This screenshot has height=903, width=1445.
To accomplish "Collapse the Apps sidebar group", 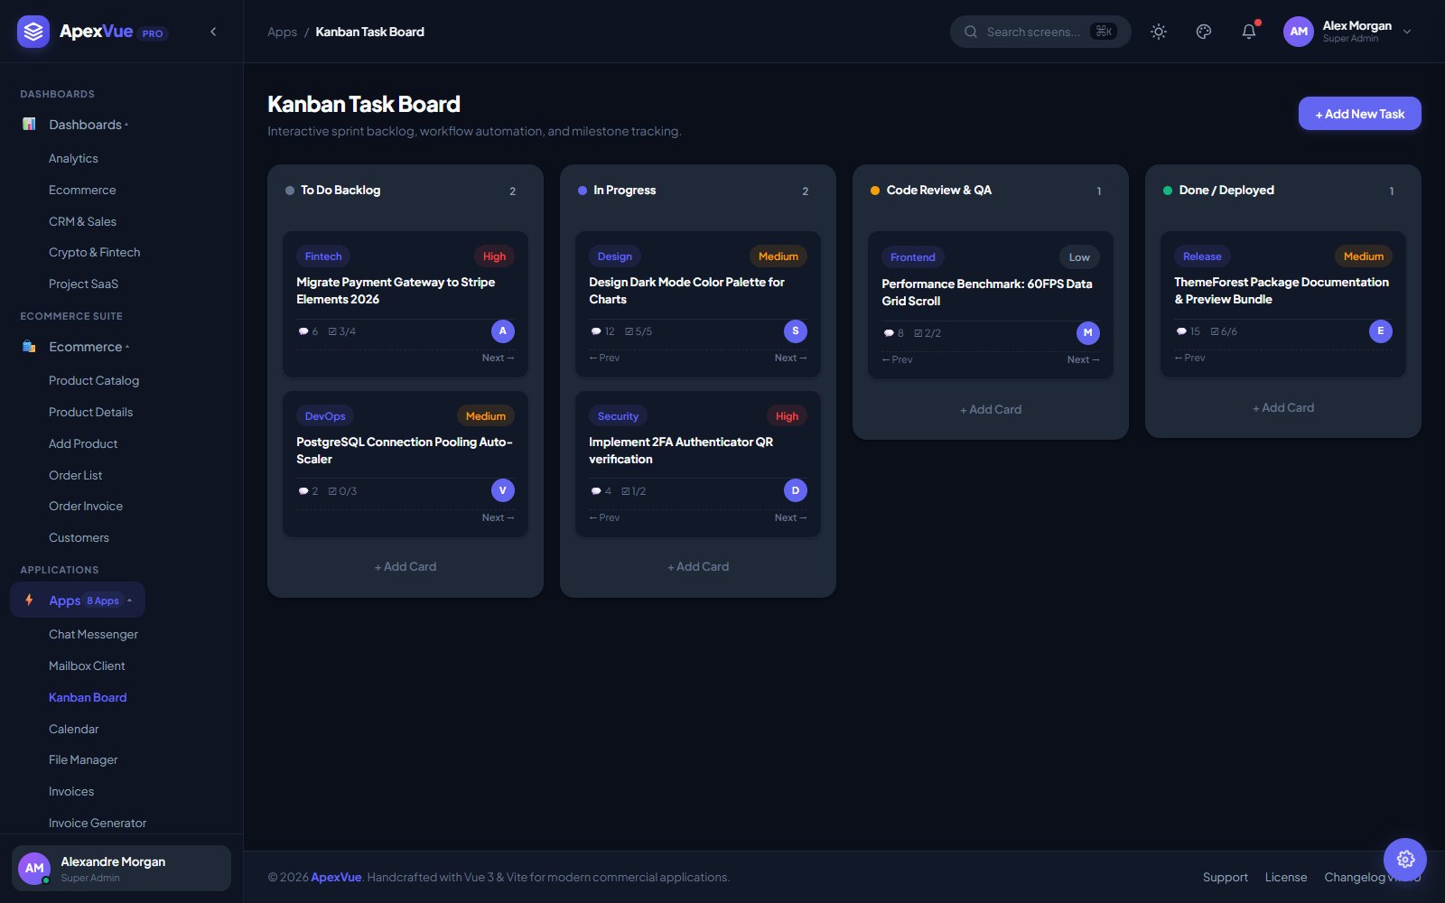I will point(78,600).
